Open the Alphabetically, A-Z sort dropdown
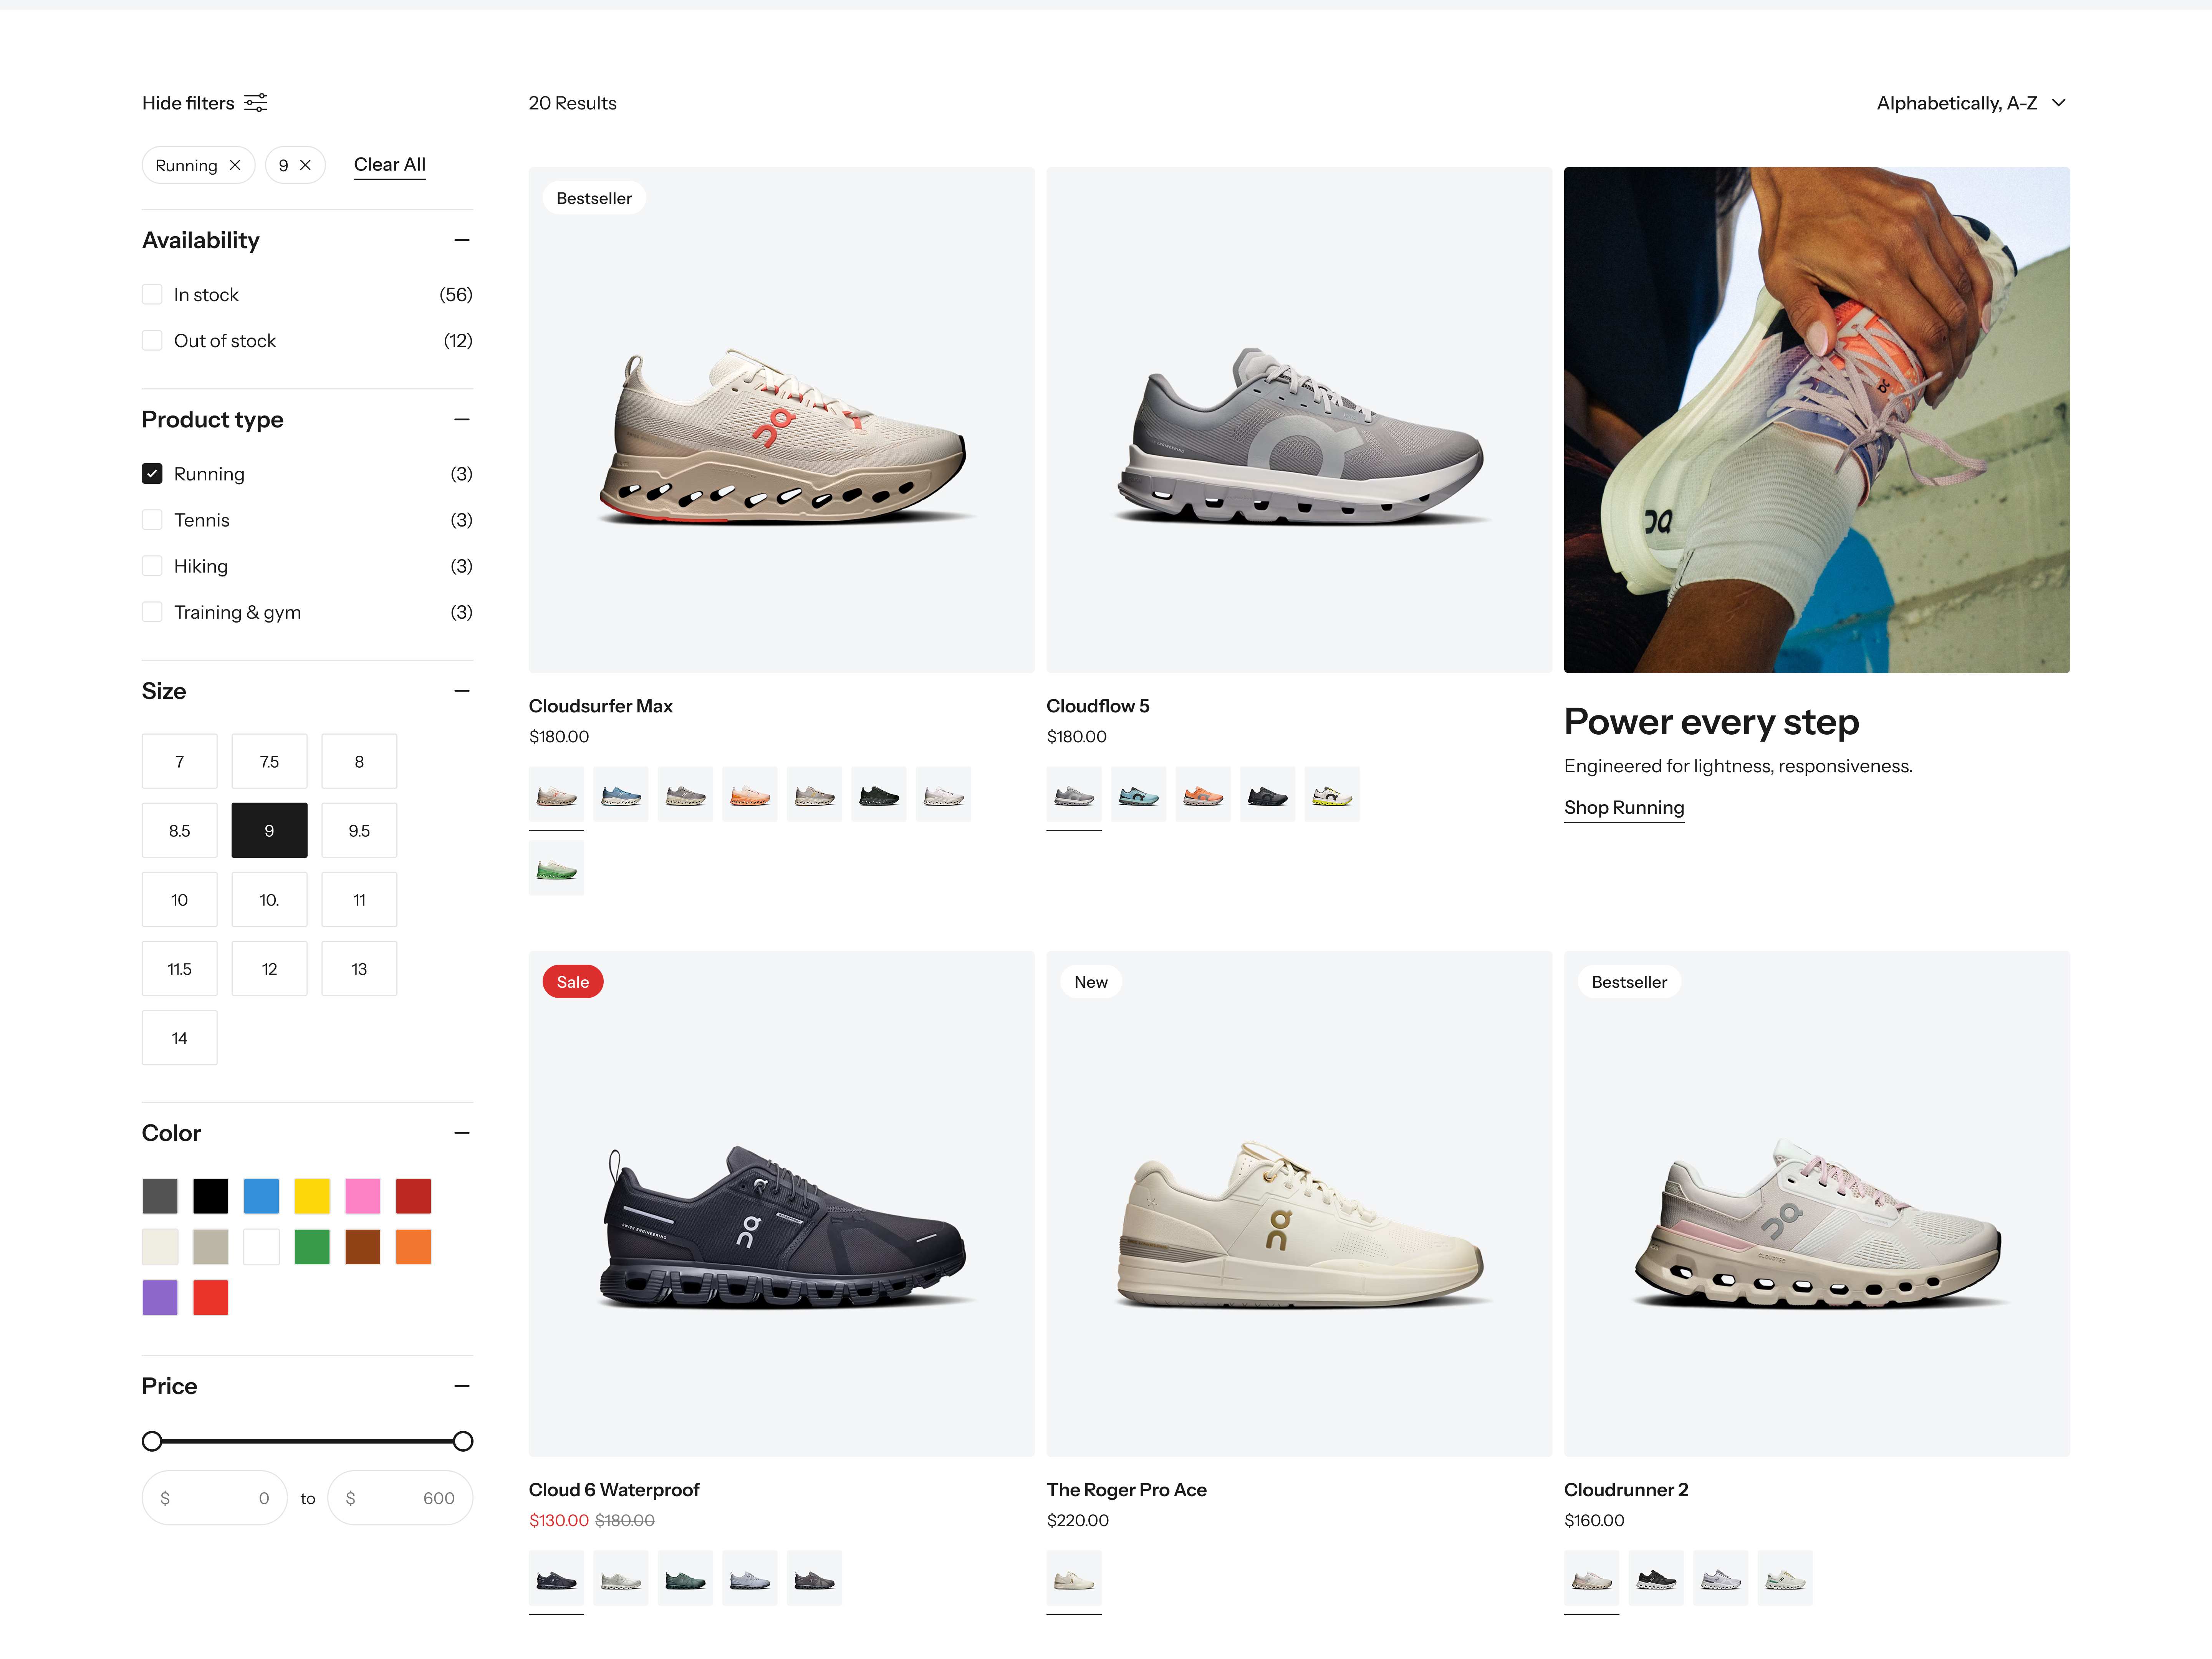 (x=1970, y=103)
